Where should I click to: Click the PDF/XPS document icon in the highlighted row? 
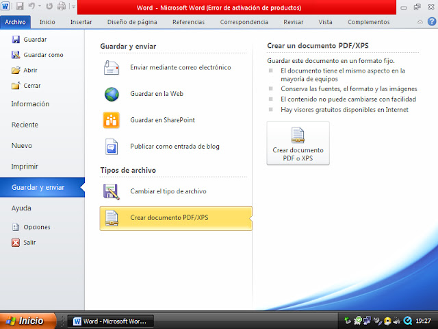click(112, 218)
